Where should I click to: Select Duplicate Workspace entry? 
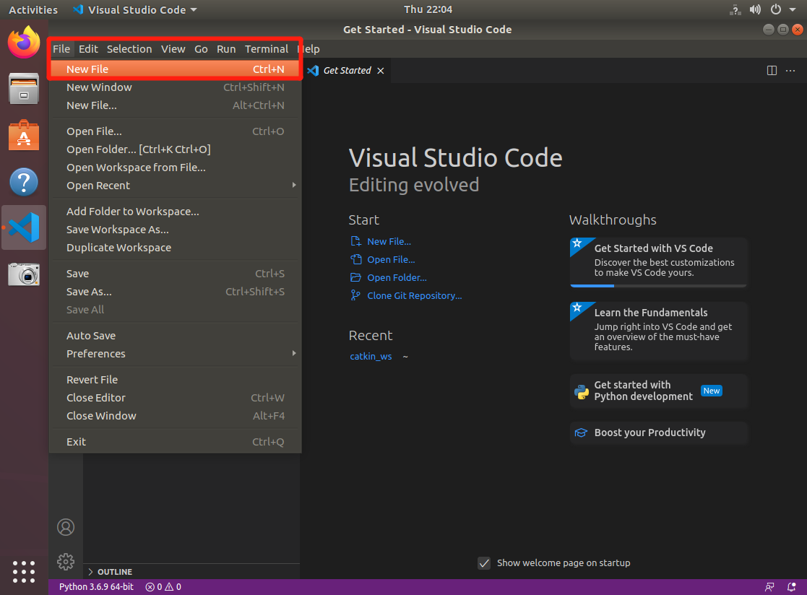coord(175,248)
